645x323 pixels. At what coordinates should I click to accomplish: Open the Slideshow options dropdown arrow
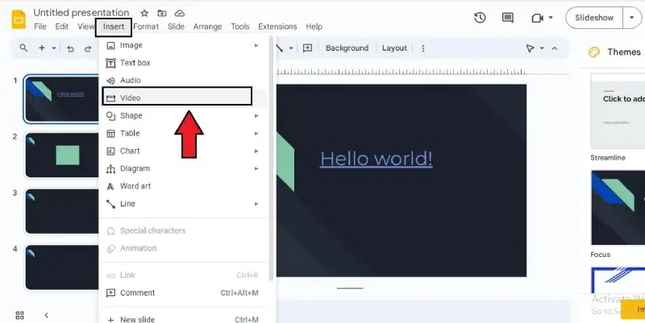click(632, 18)
